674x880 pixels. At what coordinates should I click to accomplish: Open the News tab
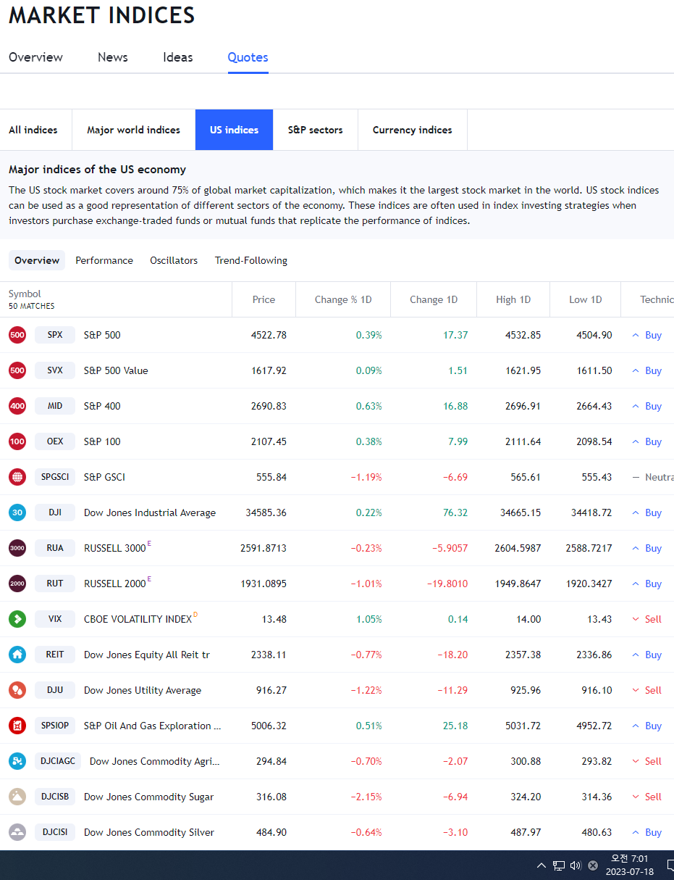click(x=113, y=57)
